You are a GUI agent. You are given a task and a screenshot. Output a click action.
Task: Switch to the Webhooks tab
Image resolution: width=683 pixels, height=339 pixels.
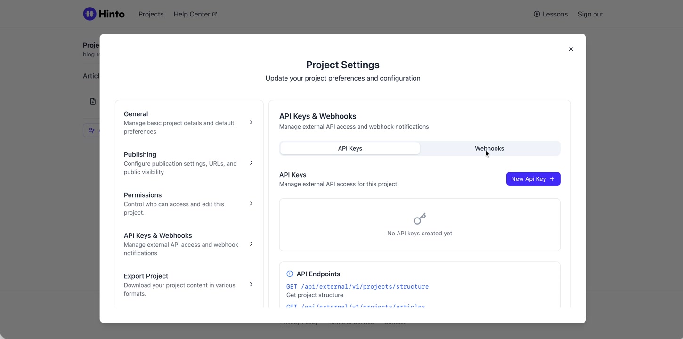(x=489, y=148)
